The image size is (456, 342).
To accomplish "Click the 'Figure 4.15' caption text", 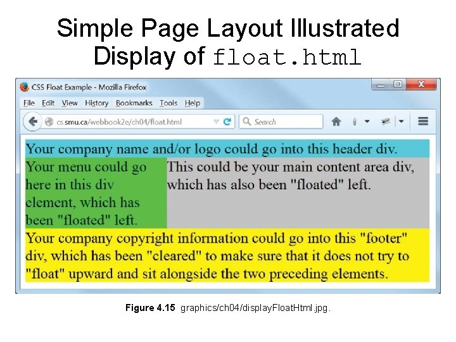I will [x=150, y=308].
